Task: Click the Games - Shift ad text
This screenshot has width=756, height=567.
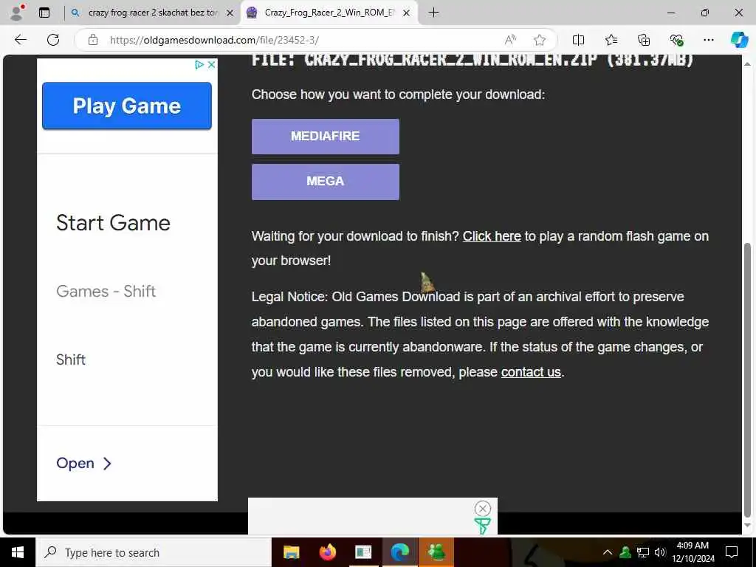Action: pos(106,291)
